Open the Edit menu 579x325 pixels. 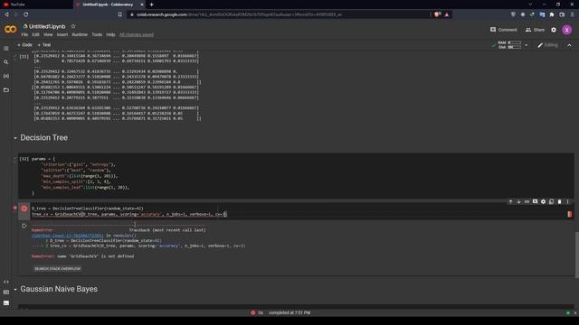tap(35, 34)
